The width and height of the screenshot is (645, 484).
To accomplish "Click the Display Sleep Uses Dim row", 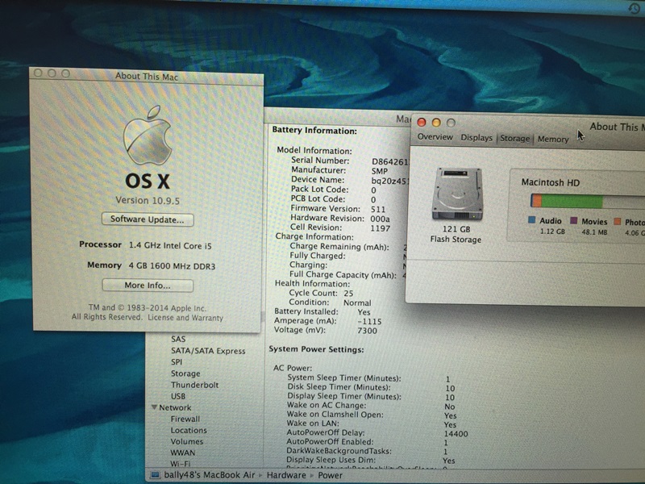I will point(371,460).
